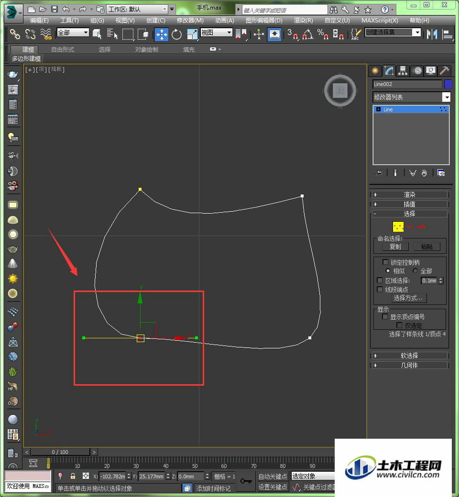The image size is (459, 497).
Task: Select Vertex sub-object level icon
Action: pos(398,227)
